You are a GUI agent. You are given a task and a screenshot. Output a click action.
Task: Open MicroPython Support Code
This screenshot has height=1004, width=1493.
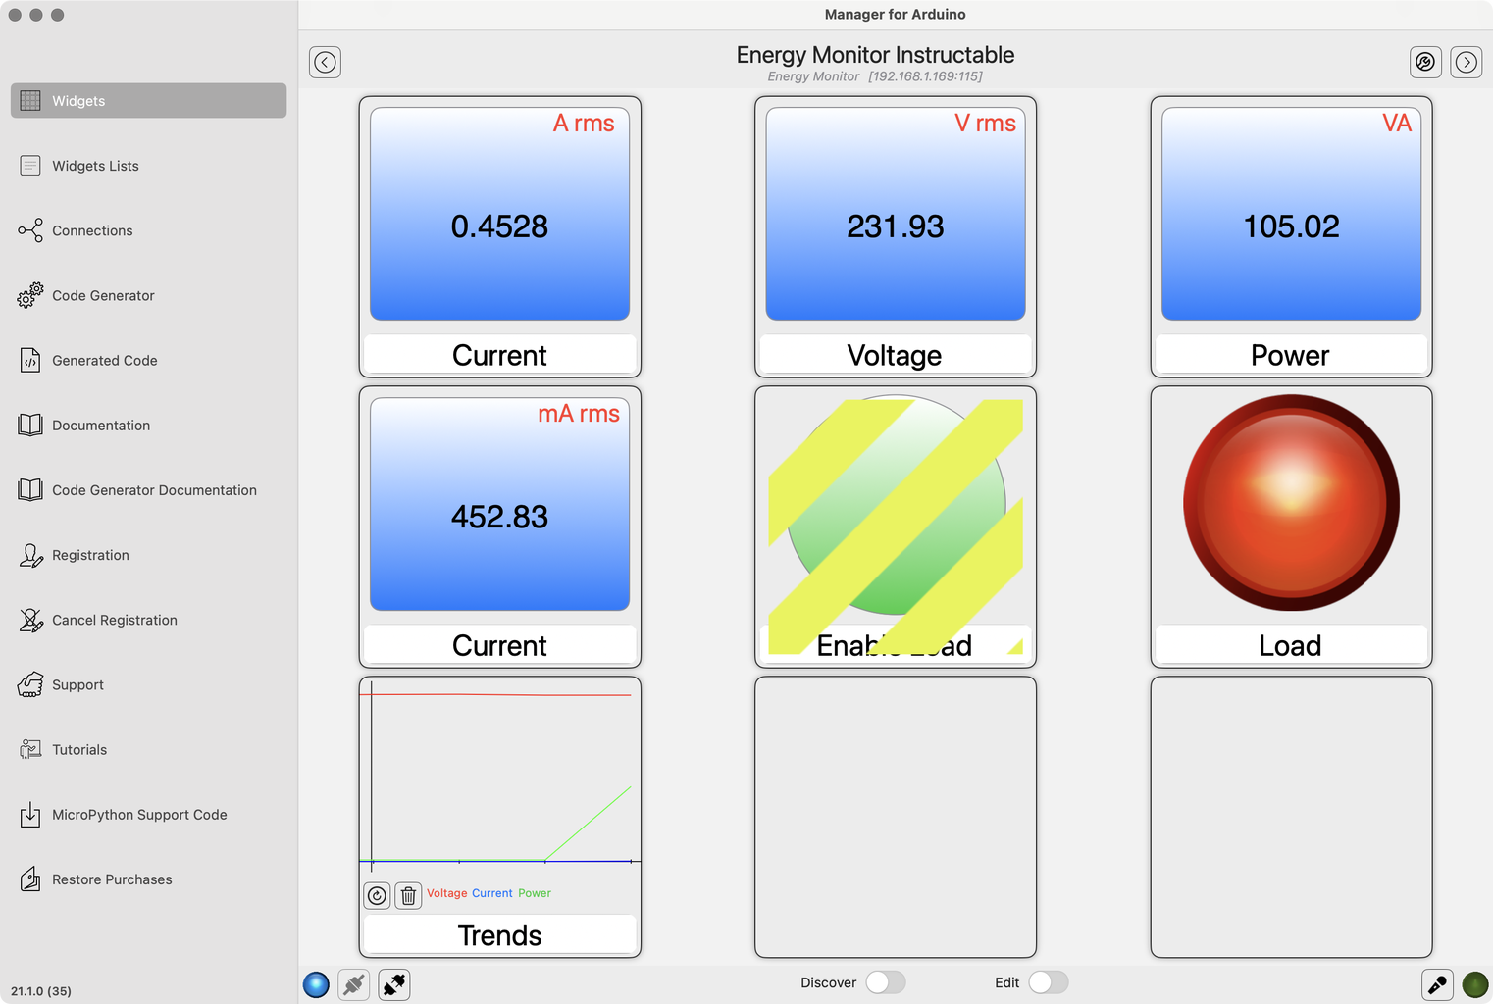pyautogui.click(x=139, y=814)
